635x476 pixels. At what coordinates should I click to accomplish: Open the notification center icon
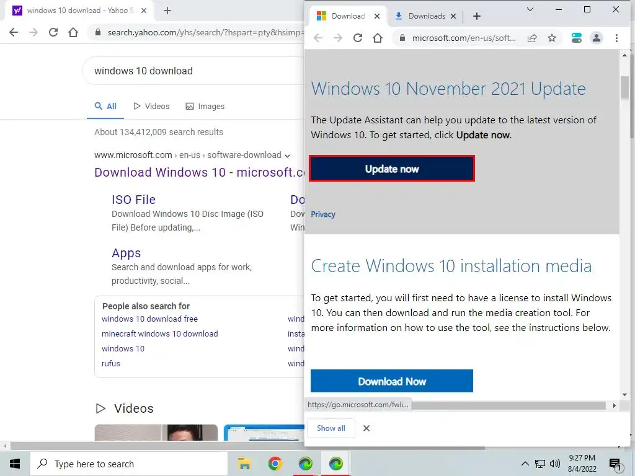pyautogui.click(x=615, y=465)
